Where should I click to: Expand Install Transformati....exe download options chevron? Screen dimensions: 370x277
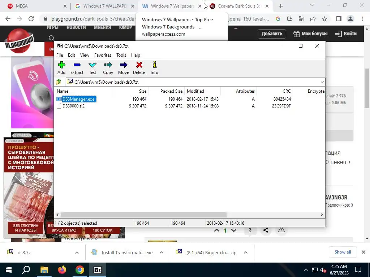coord(162,252)
